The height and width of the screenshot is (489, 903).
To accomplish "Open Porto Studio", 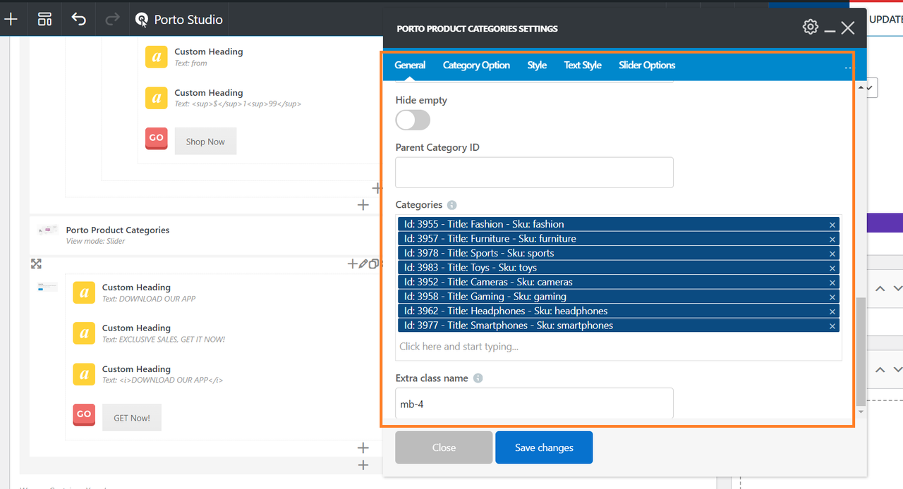I will pyautogui.click(x=179, y=20).
